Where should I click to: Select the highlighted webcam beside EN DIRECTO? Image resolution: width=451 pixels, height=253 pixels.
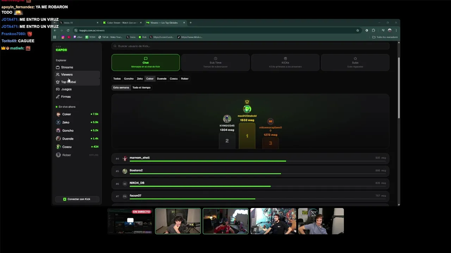(x=178, y=221)
